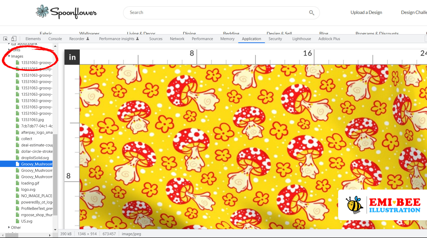The width and height of the screenshot is (427, 238).
Task: Click the sidebar horizontal scrollbar thumb
Action: tap(12, 235)
